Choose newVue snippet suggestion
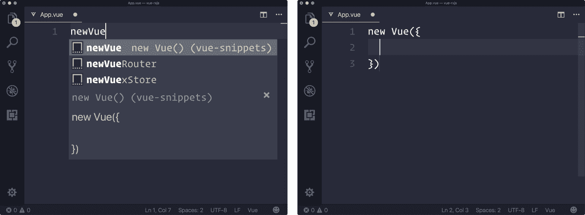This screenshot has height=215, width=585. point(173,48)
